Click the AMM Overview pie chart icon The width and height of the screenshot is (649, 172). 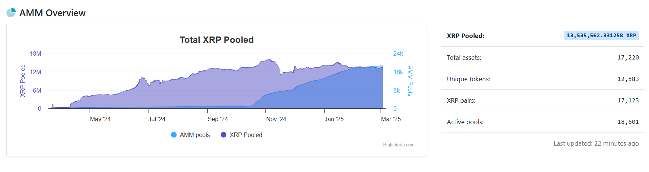click(11, 13)
